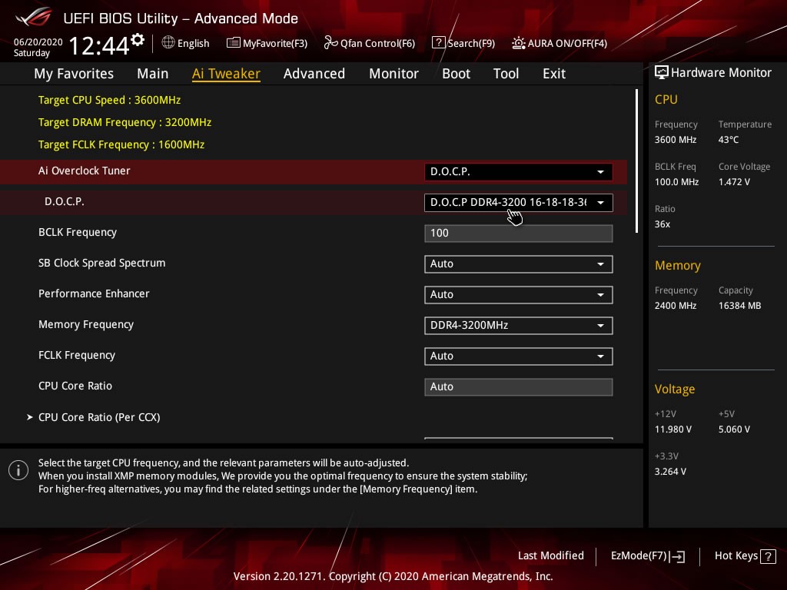Click the Search(F9) question mark icon
The width and height of the screenshot is (787, 590).
point(438,43)
